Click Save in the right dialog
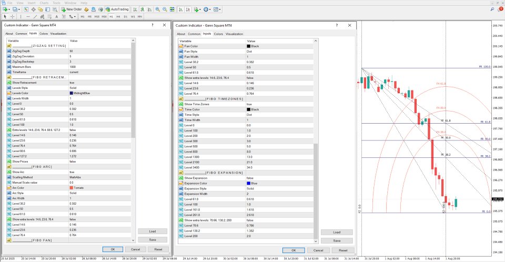 click(337, 241)
